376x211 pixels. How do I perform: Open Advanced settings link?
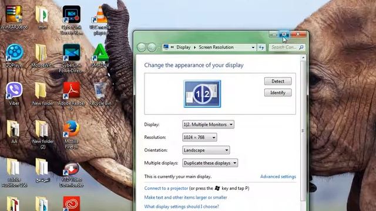278,176
